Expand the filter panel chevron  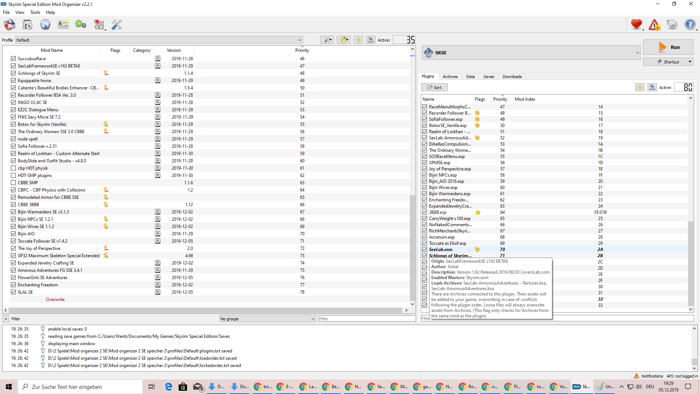pos(6,318)
